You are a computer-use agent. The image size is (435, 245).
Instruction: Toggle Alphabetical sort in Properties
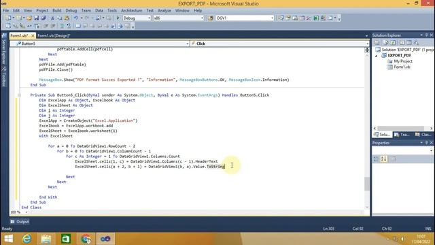(383, 159)
